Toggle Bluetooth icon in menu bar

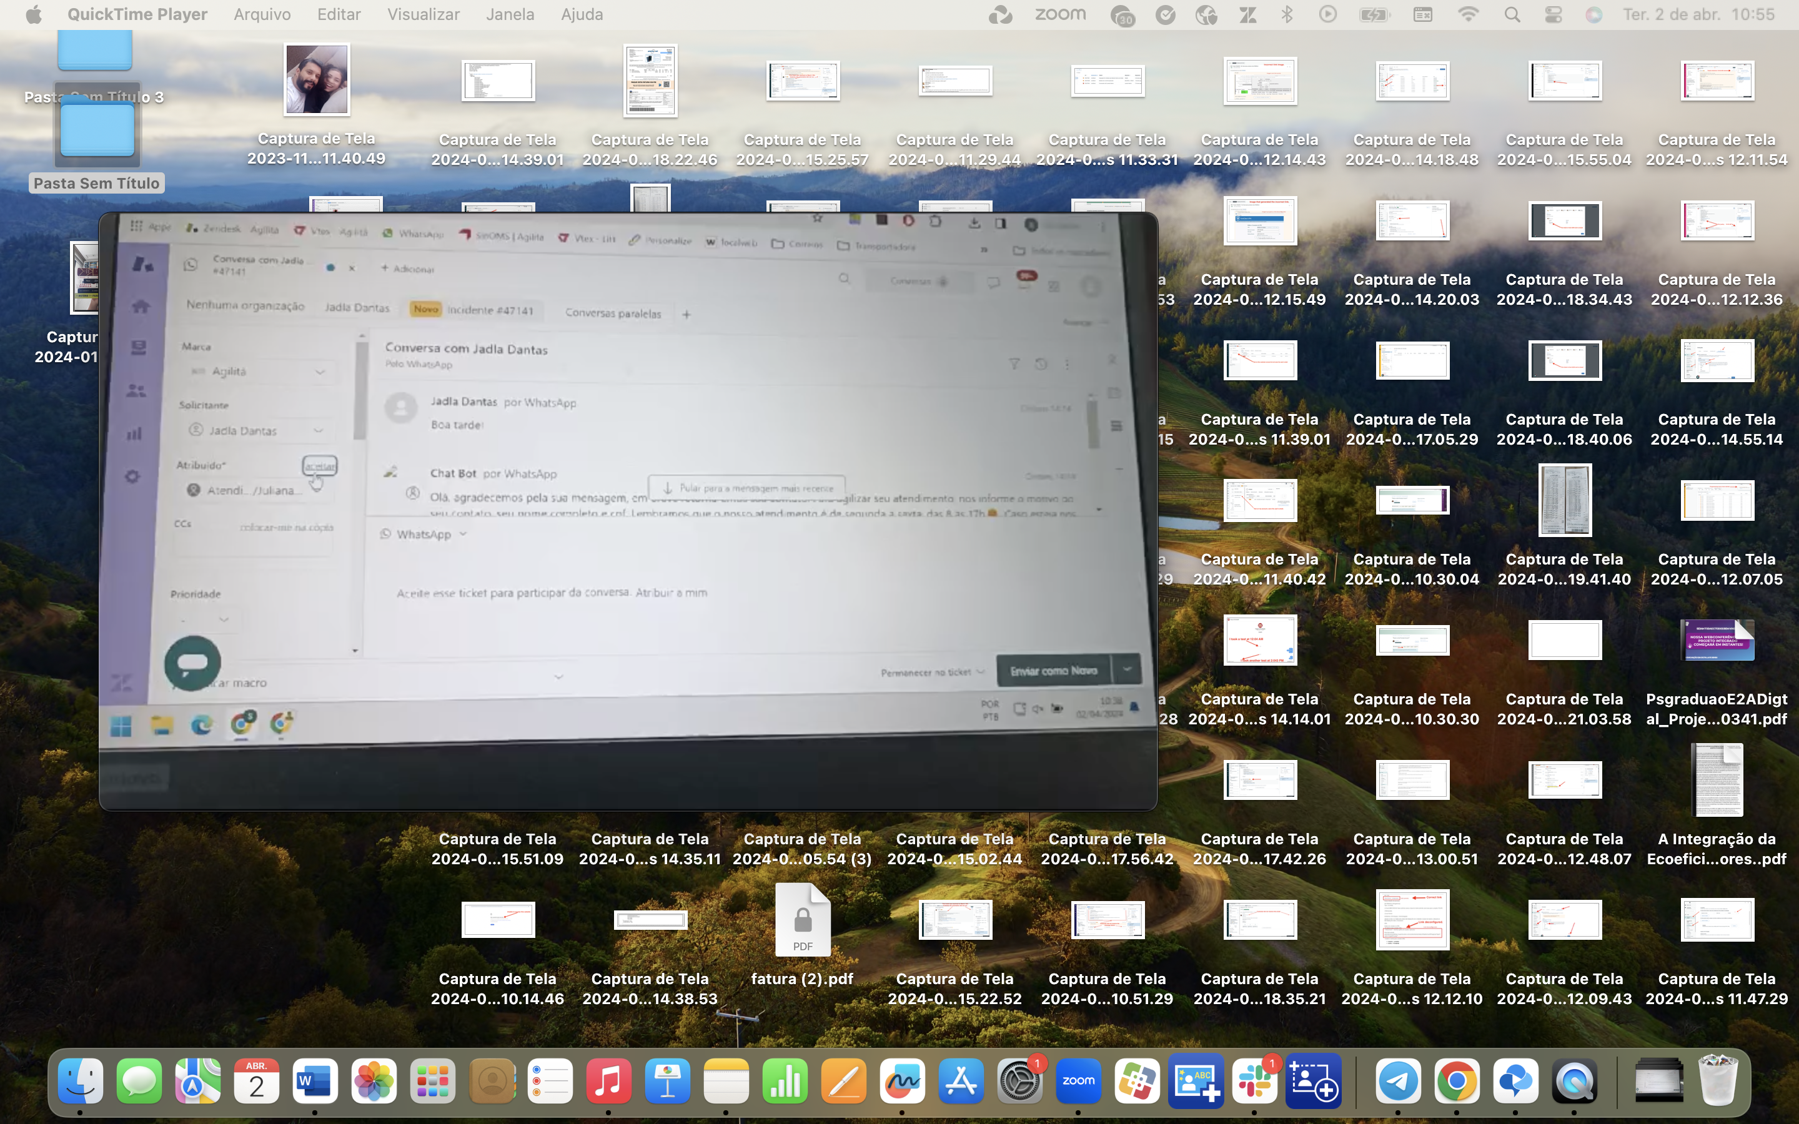coord(1287,14)
